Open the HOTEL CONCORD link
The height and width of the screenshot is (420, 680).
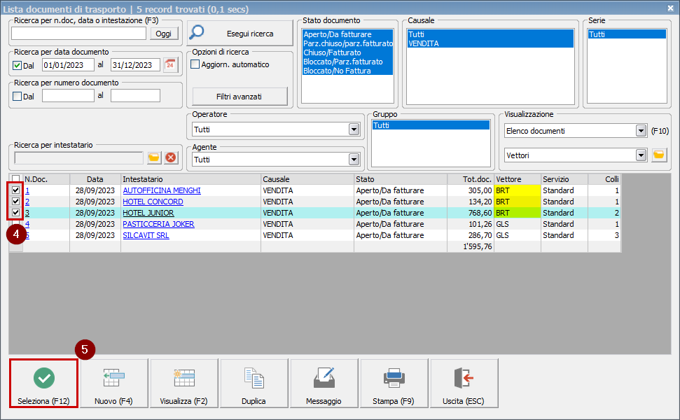153,202
